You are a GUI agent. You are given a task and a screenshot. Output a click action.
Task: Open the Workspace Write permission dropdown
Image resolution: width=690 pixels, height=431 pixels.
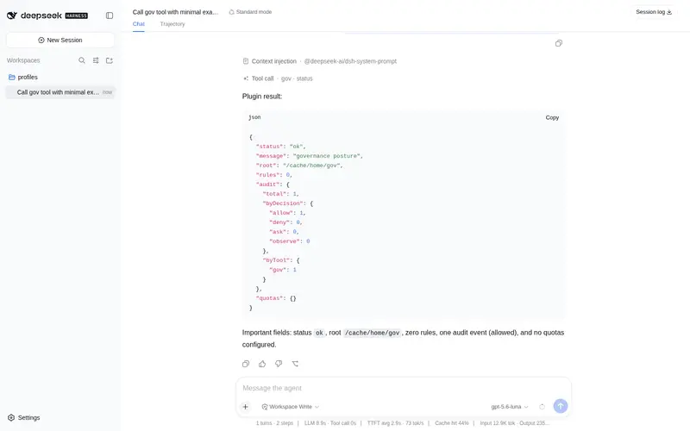[x=291, y=407]
